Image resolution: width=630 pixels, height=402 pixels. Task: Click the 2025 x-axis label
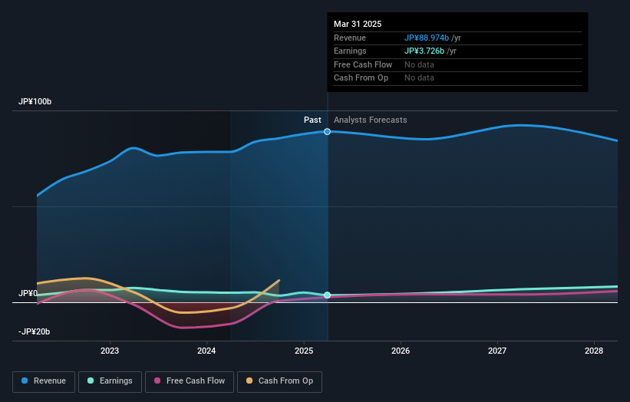[x=304, y=351]
